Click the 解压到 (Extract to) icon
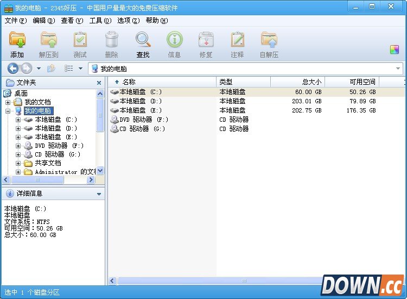This screenshot has width=407, height=299. [49, 44]
